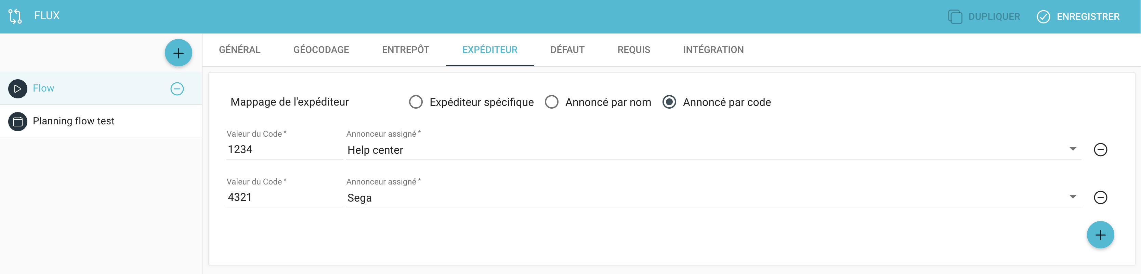The height and width of the screenshot is (274, 1141).
Task: Select Annoncé par nom radio option
Action: point(551,102)
